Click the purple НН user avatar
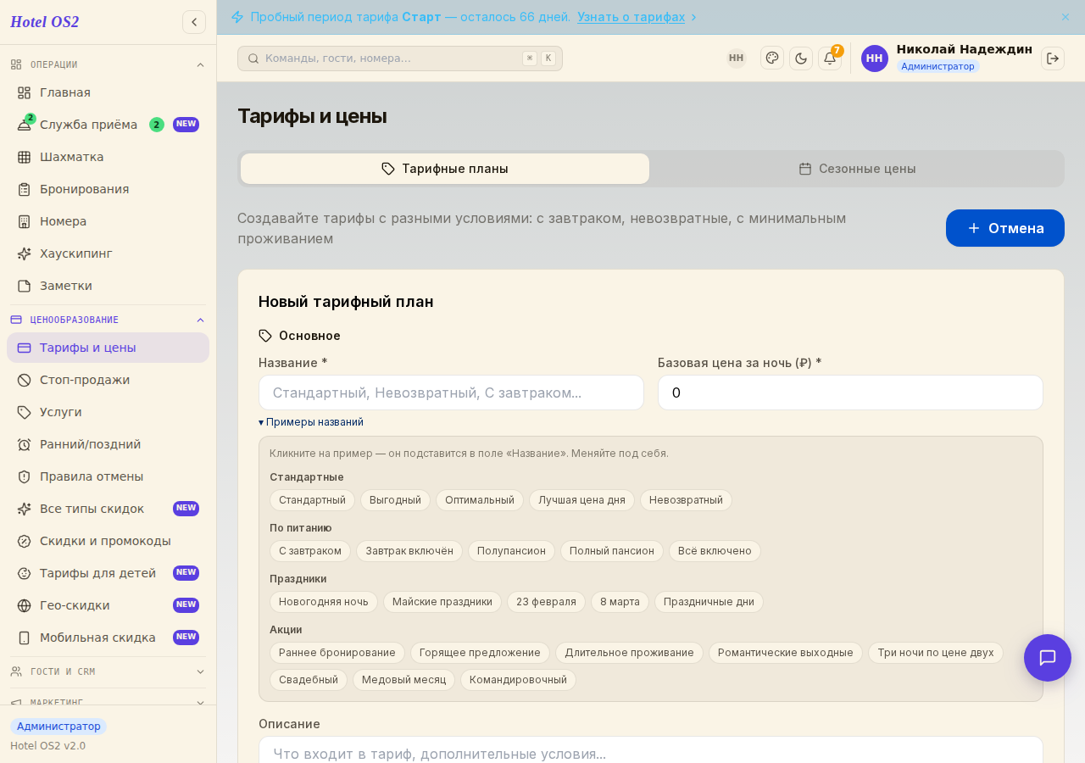 tap(875, 58)
